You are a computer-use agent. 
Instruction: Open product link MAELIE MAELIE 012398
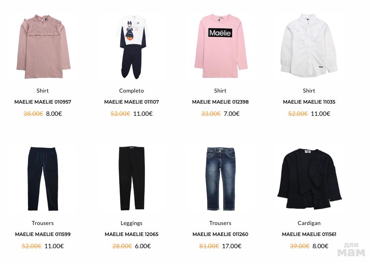coord(220,102)
